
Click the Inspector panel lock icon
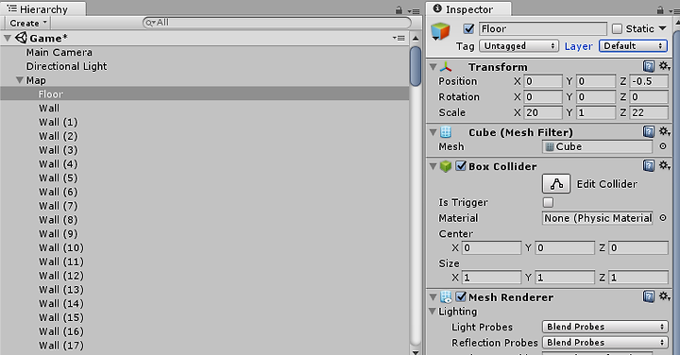660,9
